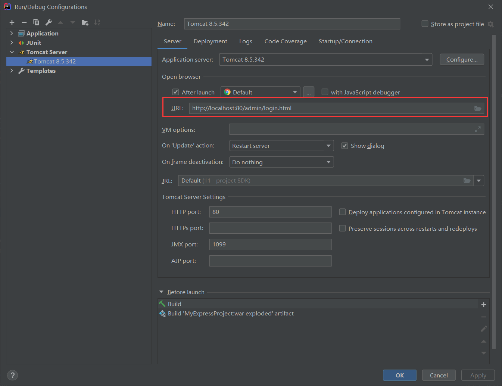Copy the selected configuration icon
Image resolution: width=502 pixels, height=386 pixels.
(x=36, y=22)
